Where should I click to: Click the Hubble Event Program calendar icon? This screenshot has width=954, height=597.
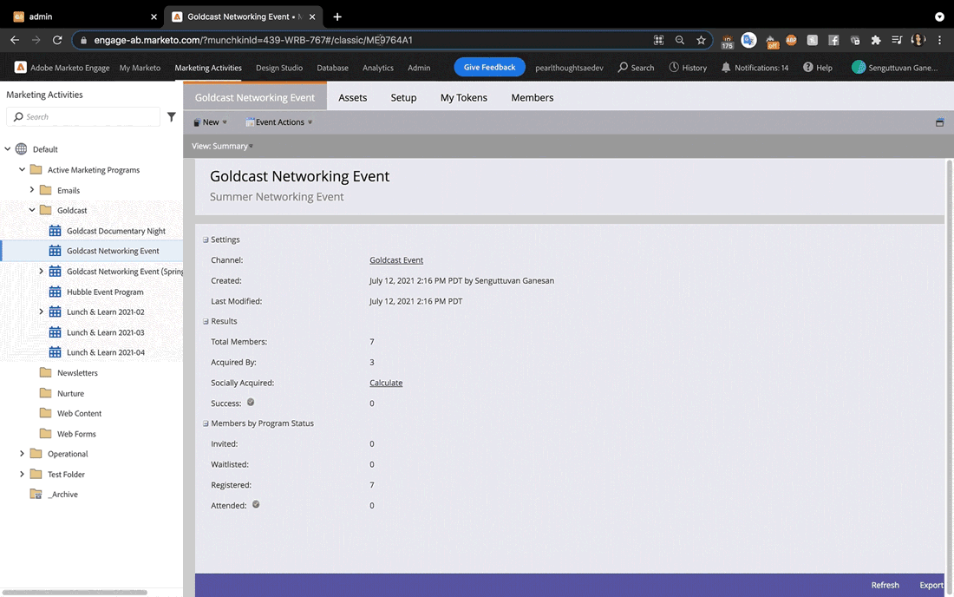[x=55, y=292]
